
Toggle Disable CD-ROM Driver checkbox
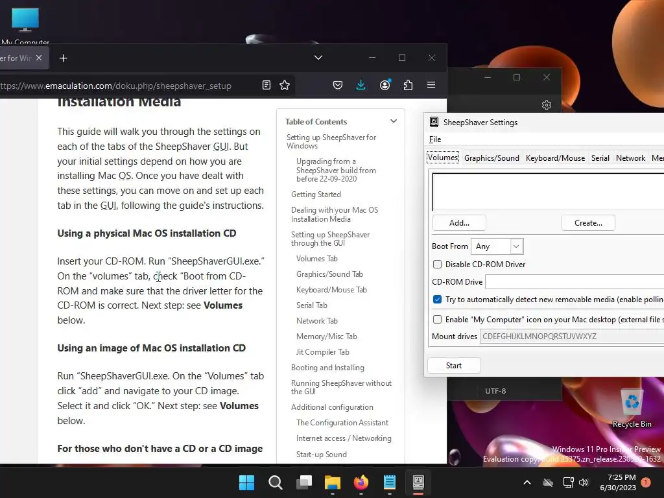click(x=438, y=265)
